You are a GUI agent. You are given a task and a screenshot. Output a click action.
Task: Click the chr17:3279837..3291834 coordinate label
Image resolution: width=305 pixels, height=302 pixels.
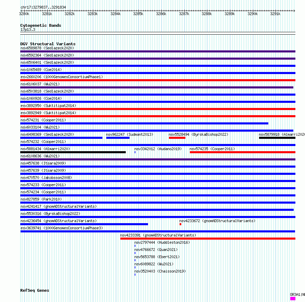43,7
